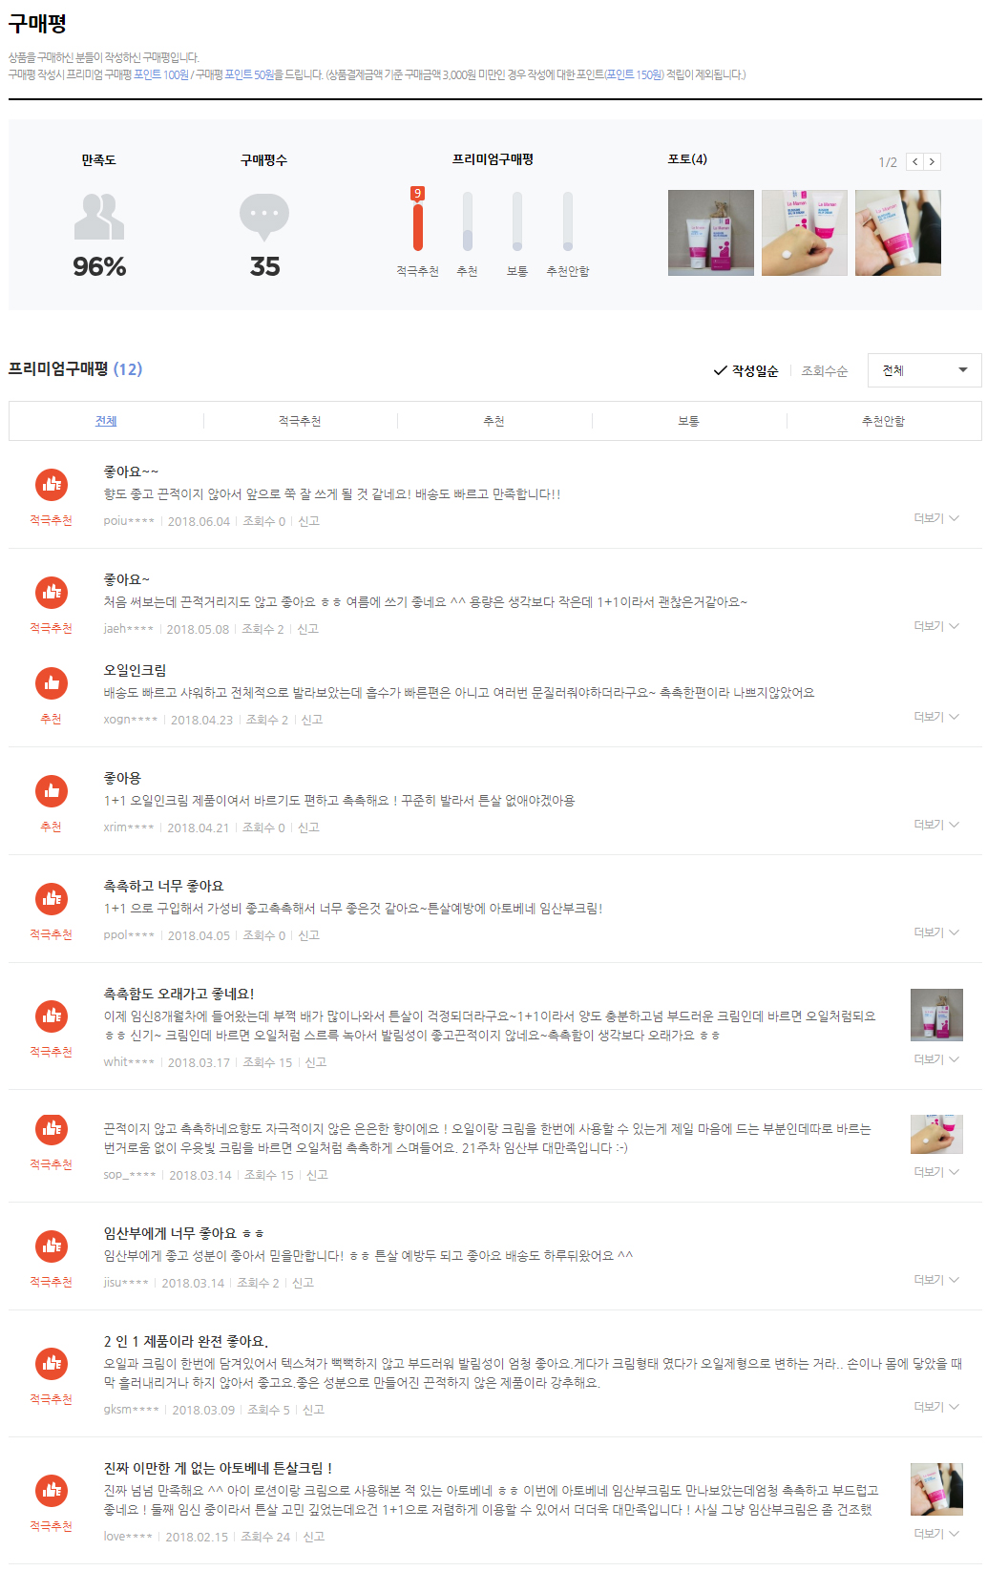987x1571 pixels.
Task: Click thumbs-up icon of ppol**** review
Action: (x=52, y=899)
